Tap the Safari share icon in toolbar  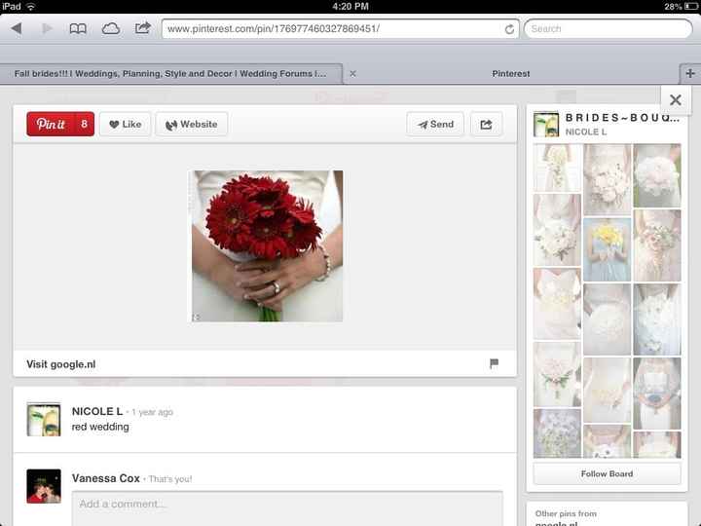pyautogui.click(x=142, y=28)
